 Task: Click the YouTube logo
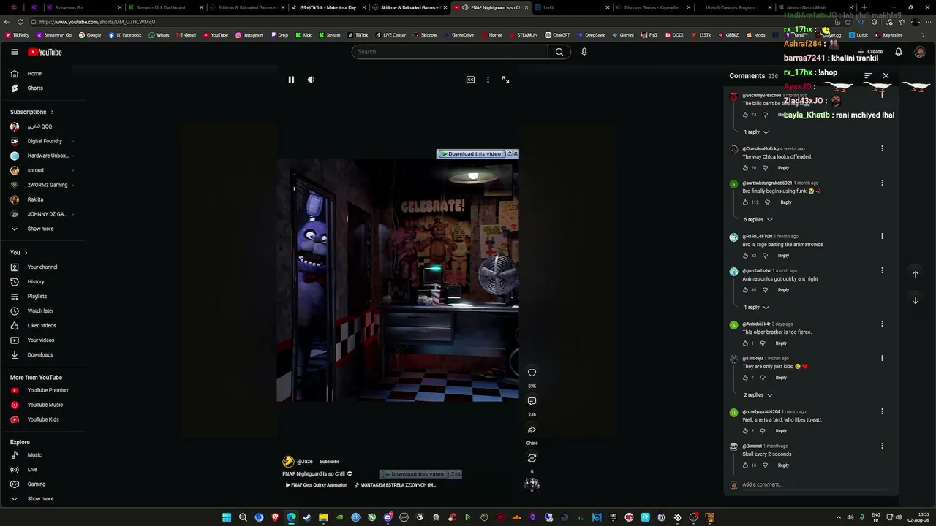click(45, 52)
